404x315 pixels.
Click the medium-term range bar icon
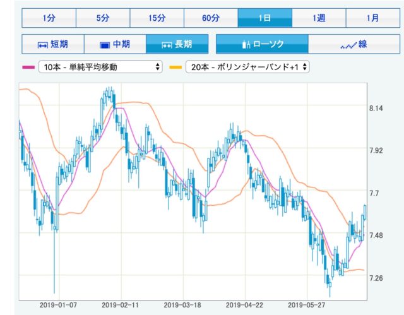tap(105, 45)
